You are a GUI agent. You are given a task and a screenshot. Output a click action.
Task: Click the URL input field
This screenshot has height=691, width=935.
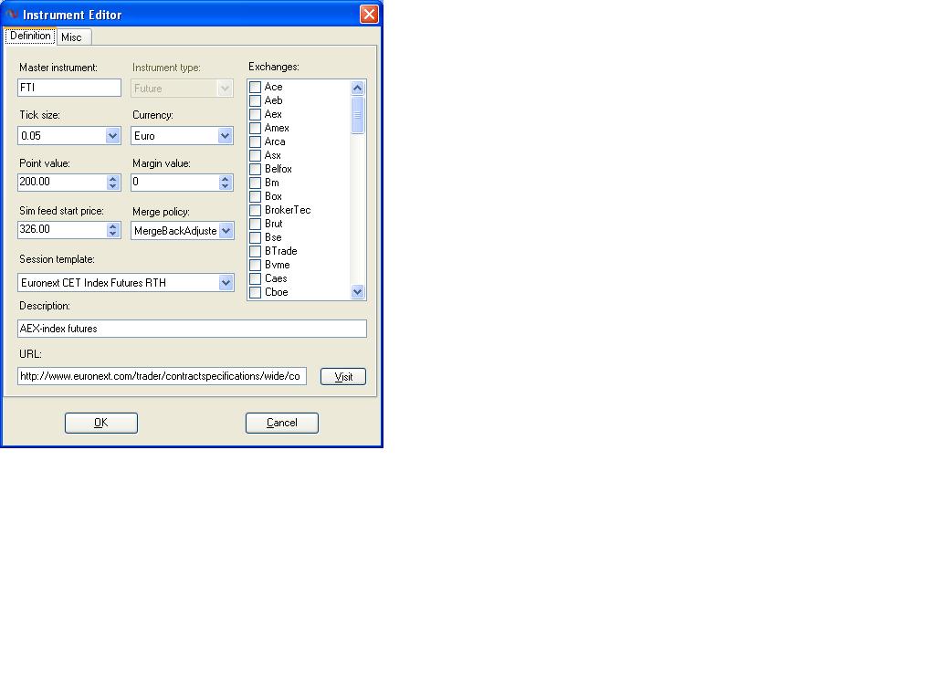click(x=163, y=376)
